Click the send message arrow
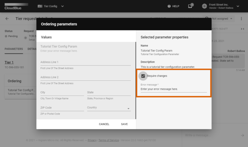248x147 pixels. point(242,135)
